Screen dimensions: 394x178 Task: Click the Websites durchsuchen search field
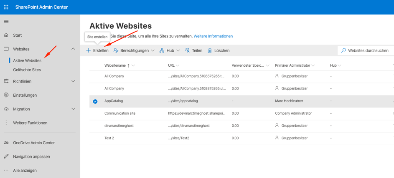point(366,50)
